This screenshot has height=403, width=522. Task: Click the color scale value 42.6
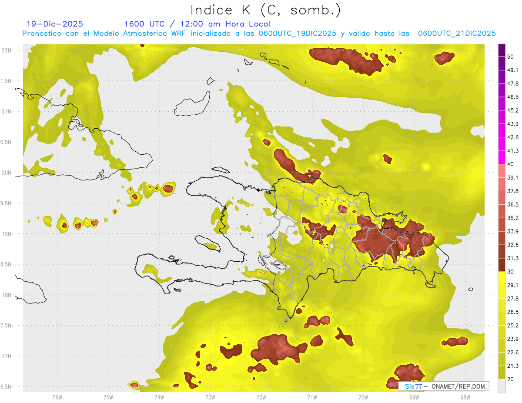(x=513, y=137)
